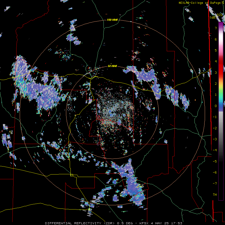Screen dimensions: 225x225
Task: Click the 2 value on the dB scale
Action: pos(216,84)
